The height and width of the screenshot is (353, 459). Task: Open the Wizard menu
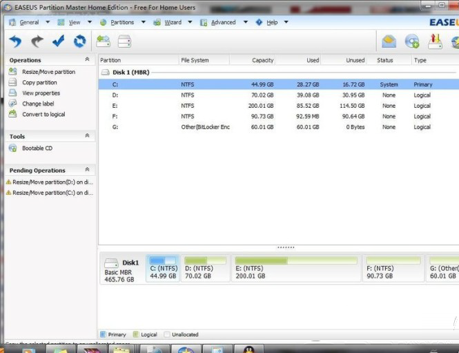point(173,22)
